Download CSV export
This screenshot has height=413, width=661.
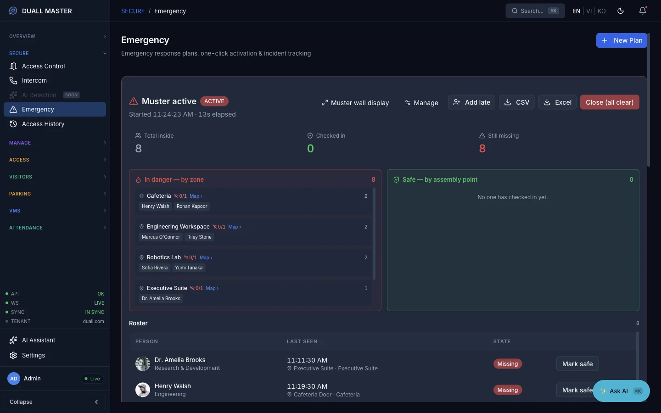point(516,102)
